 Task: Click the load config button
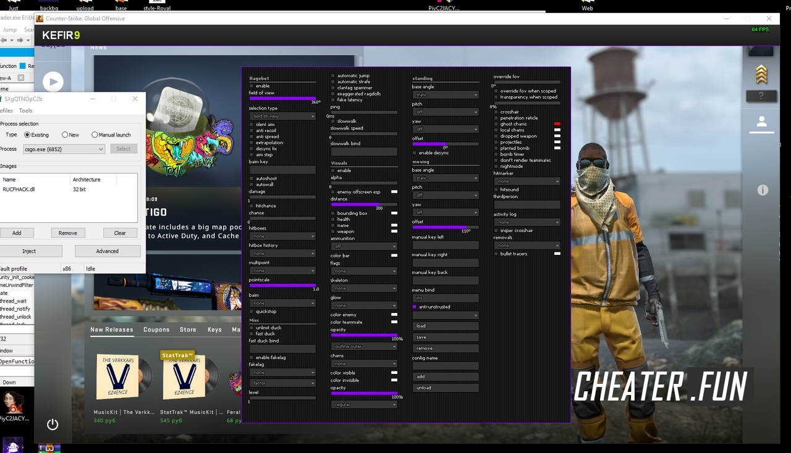(446, 326)
